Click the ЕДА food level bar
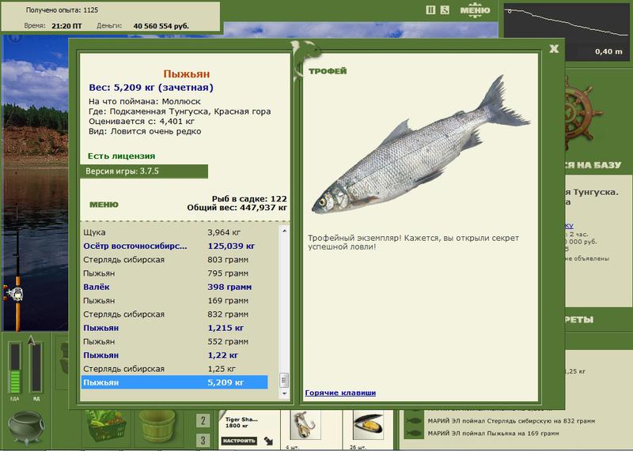The height and width of the screenshot is (451, 633). click(15, 367)
